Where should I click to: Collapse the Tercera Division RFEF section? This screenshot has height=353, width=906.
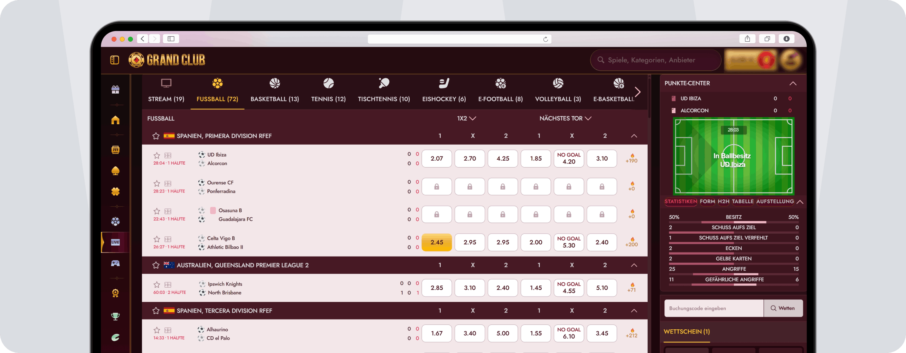tap(634, 311)
